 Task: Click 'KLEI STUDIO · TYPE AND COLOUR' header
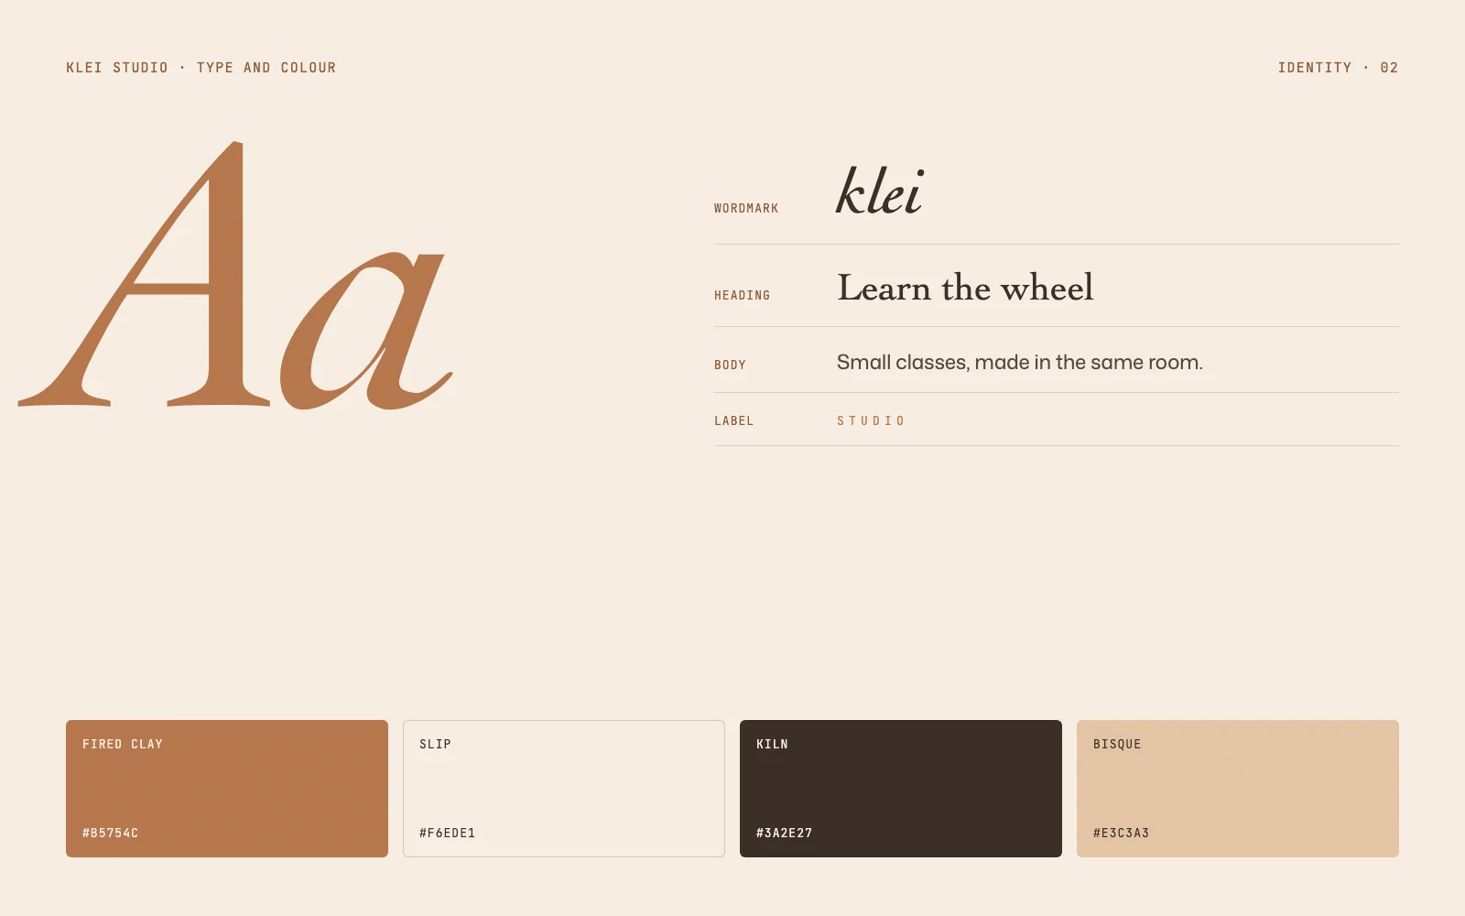[201, 68]
